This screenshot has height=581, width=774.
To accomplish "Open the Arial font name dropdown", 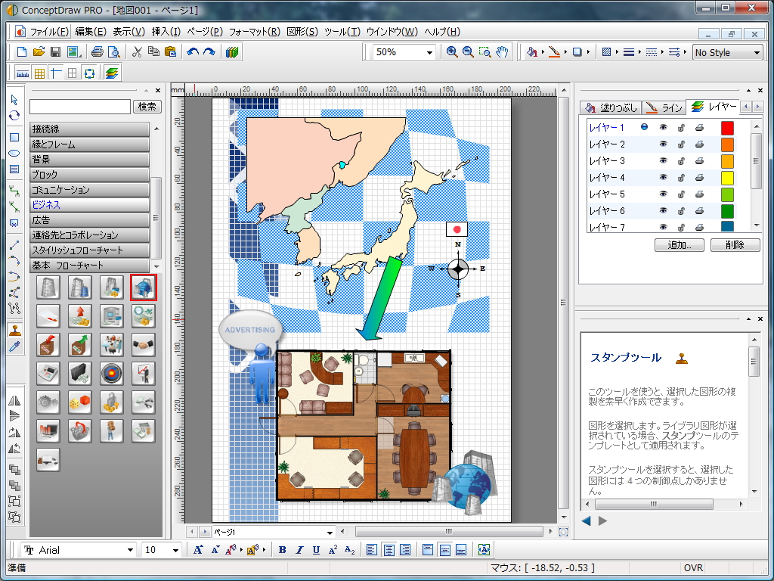I will 130,550.
